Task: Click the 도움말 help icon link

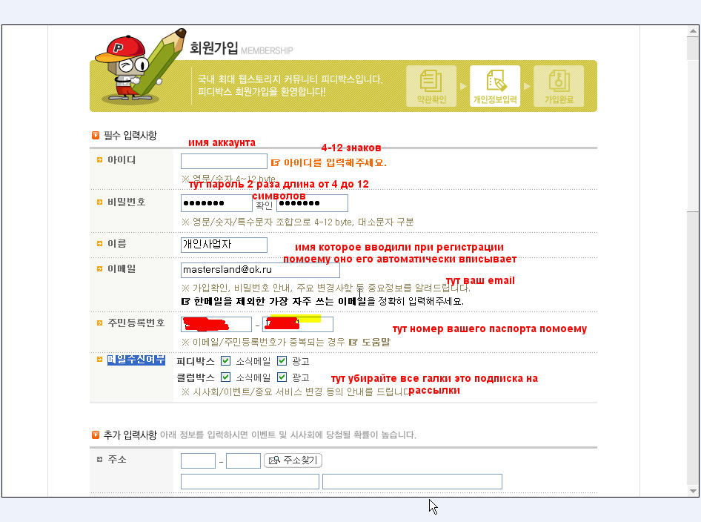Action: click(x=371, y=342)
